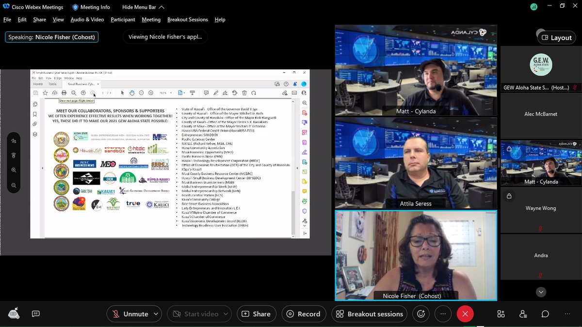Select Alec McBarnet participant tile
This screenshot has width=582, height=327.
coord(541,115)
